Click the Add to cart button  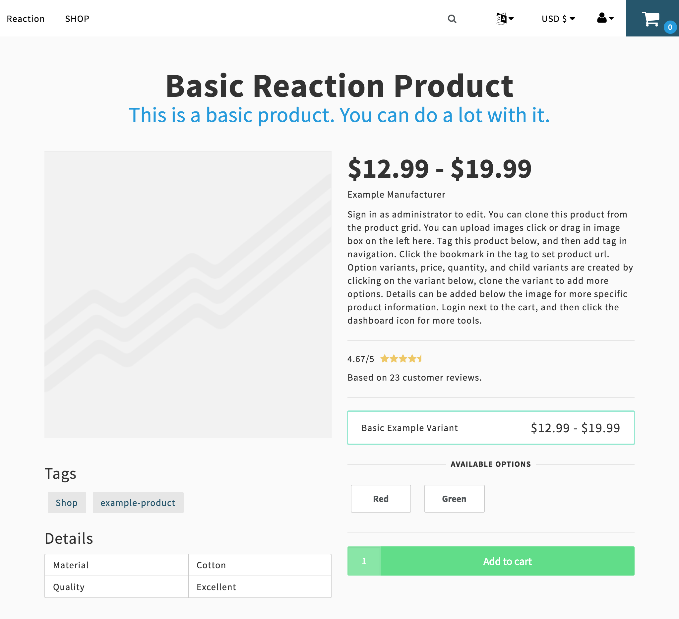507,561
